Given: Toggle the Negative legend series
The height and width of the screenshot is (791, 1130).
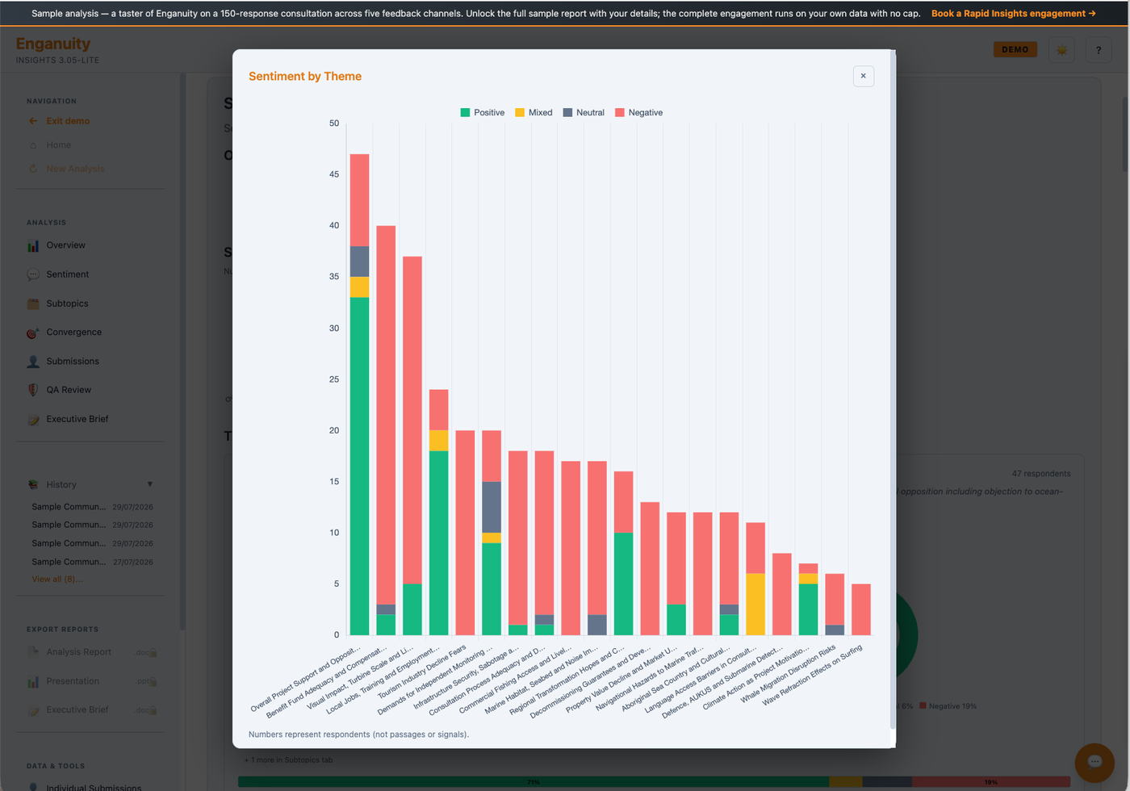Looking at the screenshot, I should [x=638, y=113].
